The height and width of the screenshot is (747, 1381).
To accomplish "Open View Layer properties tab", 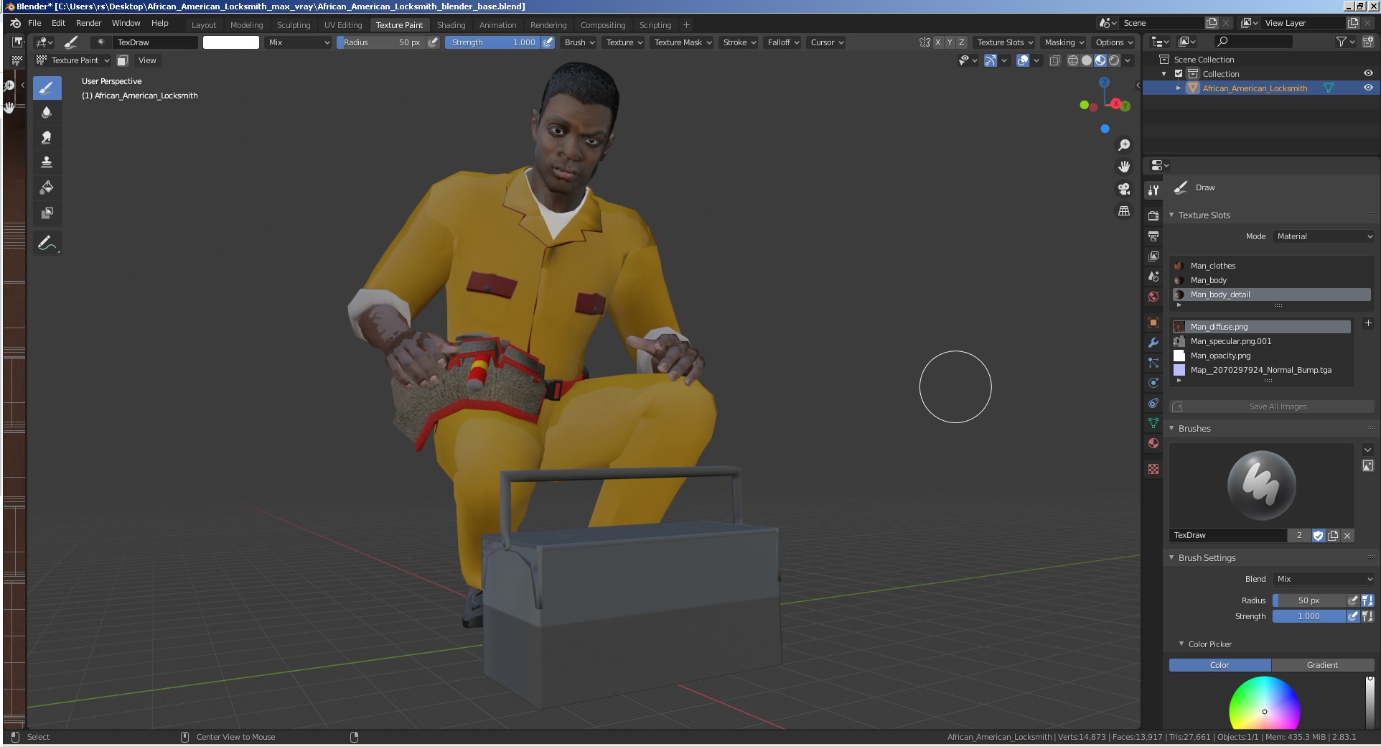I will (x=1153, y=256).
